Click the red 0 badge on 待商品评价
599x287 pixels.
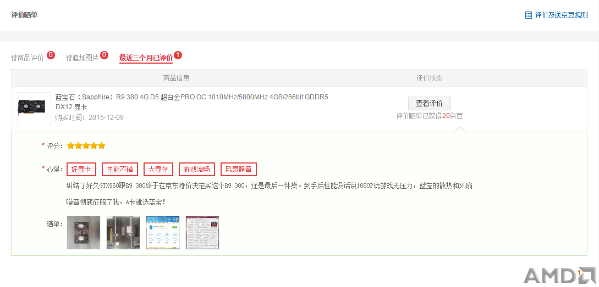coord(51,55)
